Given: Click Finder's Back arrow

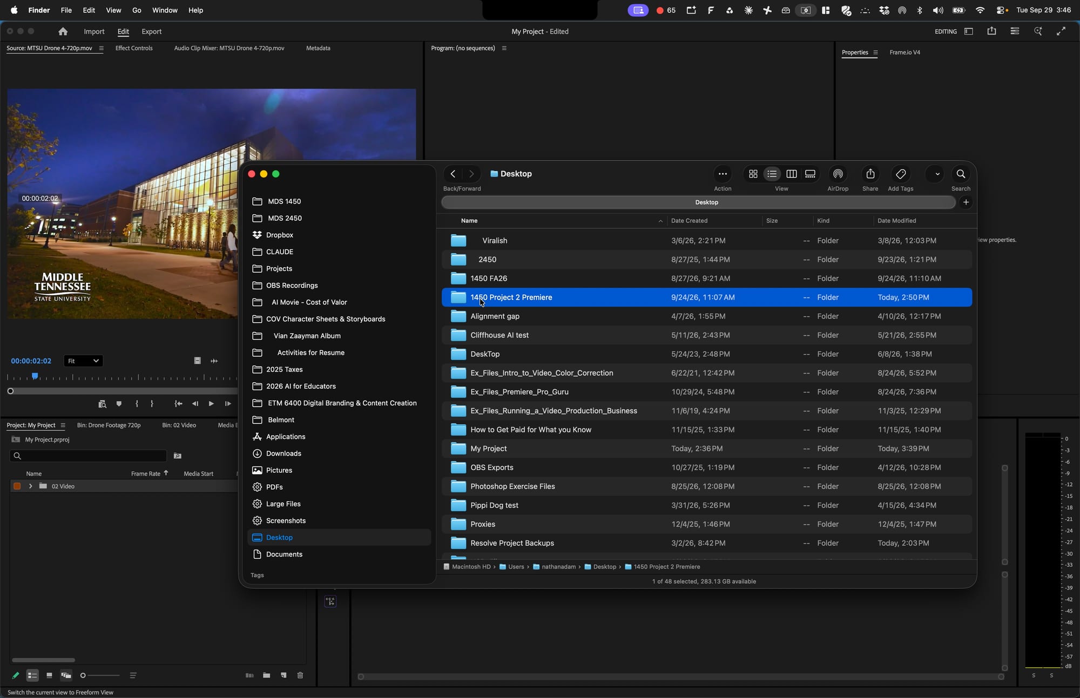Looking at the screenshot, I should coord(453,174).
